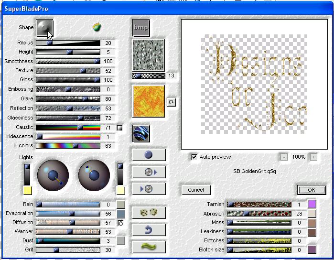
Task: Adjust the Smoothness slider
Action: (x=68, y=61)
